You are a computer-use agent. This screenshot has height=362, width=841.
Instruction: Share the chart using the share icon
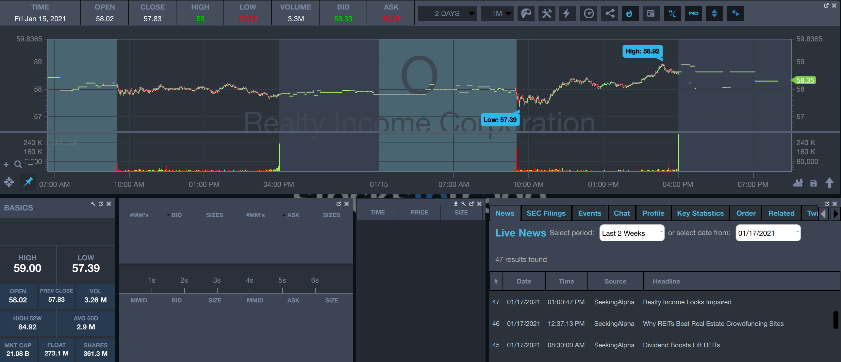(x=610, y=13)
